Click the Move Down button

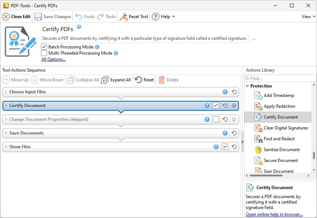47,80
